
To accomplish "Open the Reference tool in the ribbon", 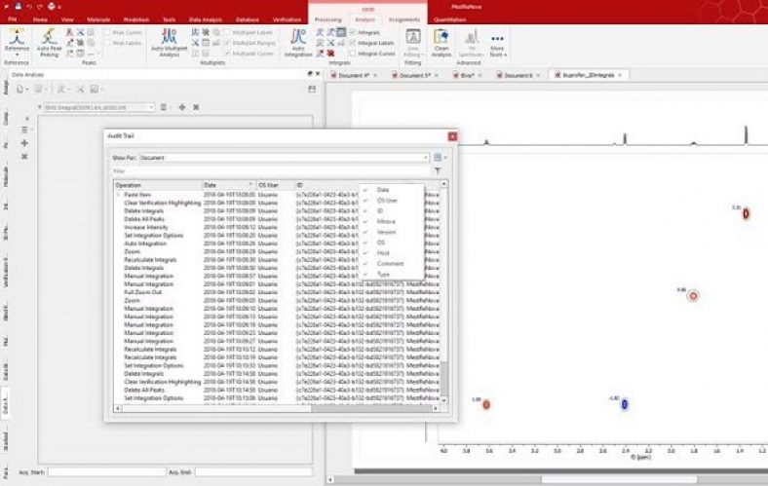I will click(17, 42).
